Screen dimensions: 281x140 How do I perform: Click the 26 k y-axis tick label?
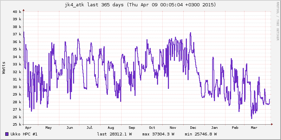pos(17,117)
